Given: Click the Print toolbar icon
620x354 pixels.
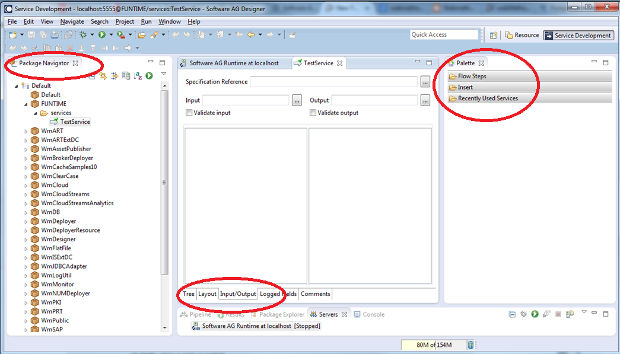Looking at the screenshot, I should coord(55,35).
